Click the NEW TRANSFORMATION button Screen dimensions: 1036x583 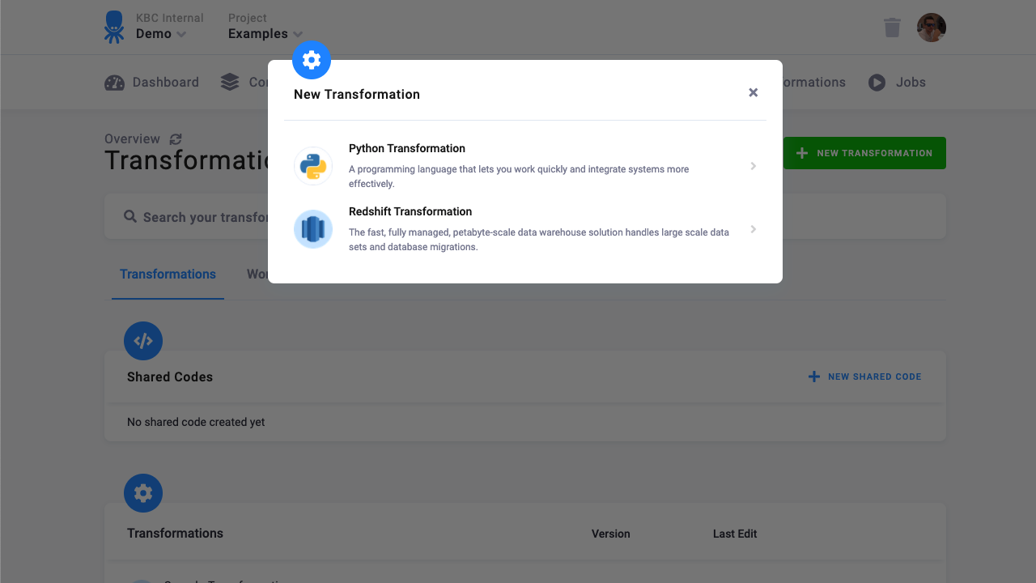coord(864,153)
